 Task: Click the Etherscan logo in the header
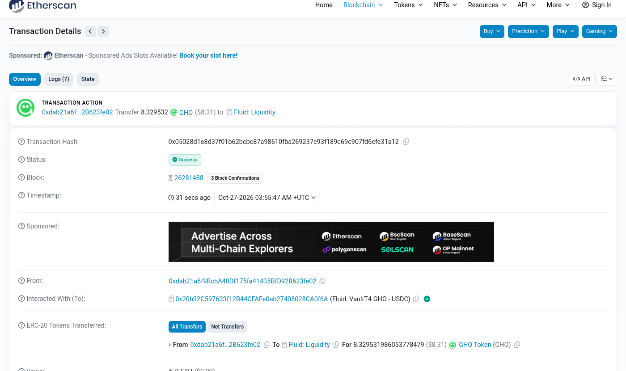pyautogui.click(x=42, y=5)
